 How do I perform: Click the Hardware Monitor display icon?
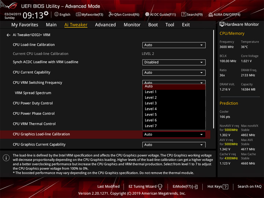point(222,25)
